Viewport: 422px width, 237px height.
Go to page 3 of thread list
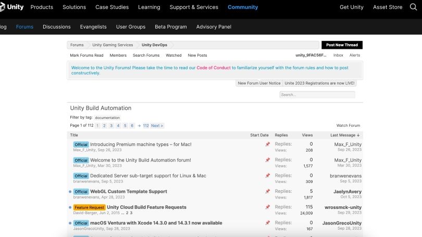111,126
